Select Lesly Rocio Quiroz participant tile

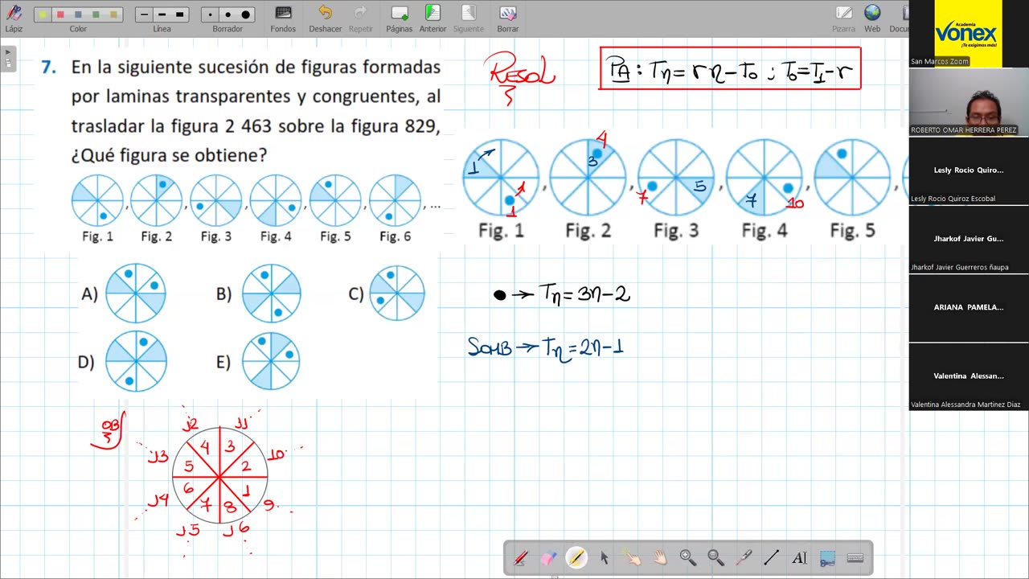pos(968,170)
